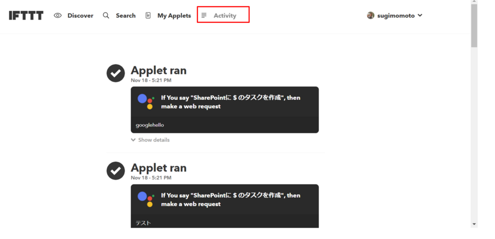The image size is (495, 239).
Task: Click first Applet ran heading
Action: [x=159, y=70]
